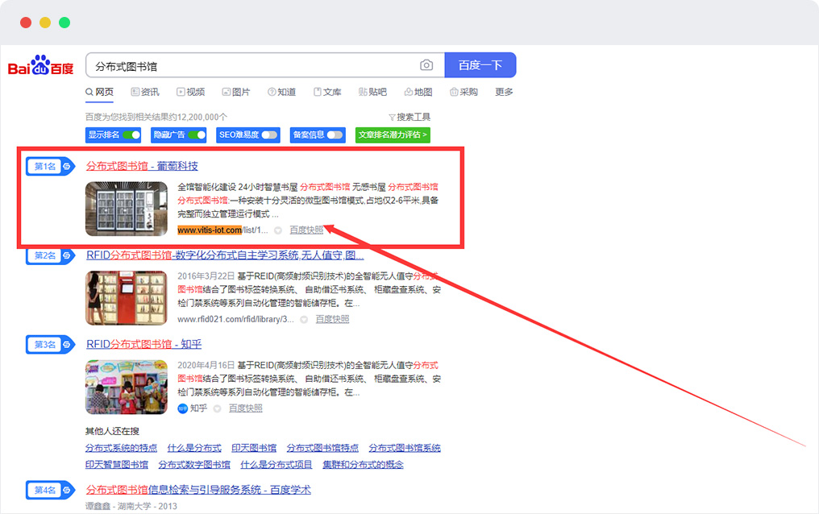This screenshot has width=819, height=514.
Task: Open the 图片 tab
Action: point(236,92)
